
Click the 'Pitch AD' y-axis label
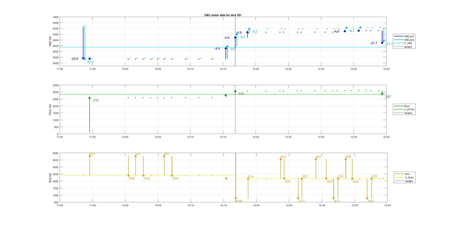[50, 110]
